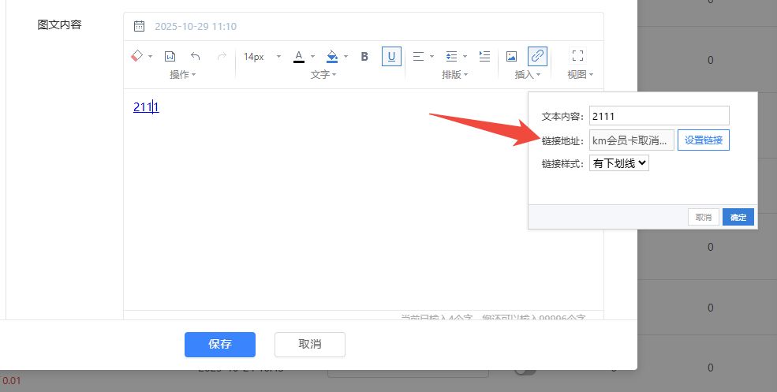Click the insert hyperlink chain icon
The height and width of the screenshot is (392, 777).
click(537, 56)
